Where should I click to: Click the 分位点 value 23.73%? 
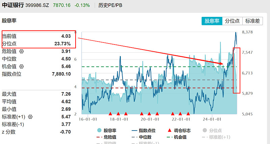62,44
